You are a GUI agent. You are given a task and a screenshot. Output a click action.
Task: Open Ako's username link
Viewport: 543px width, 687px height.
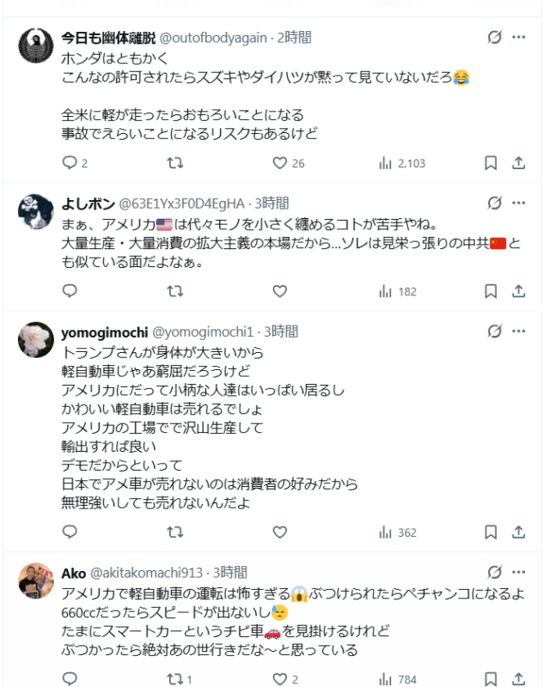click(x=74, y=573)
